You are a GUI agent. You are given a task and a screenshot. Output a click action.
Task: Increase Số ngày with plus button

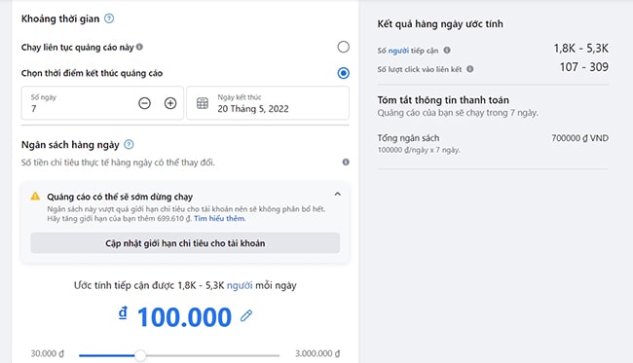170,103
